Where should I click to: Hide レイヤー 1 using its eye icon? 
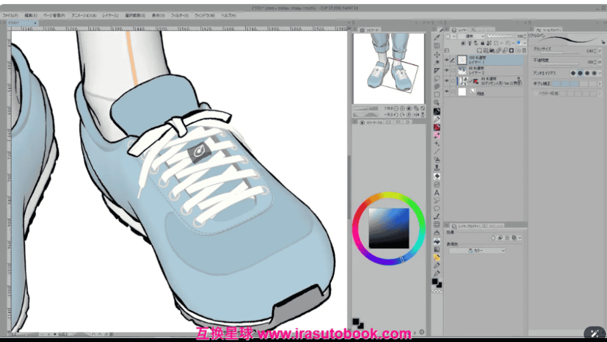click(447, 60)
